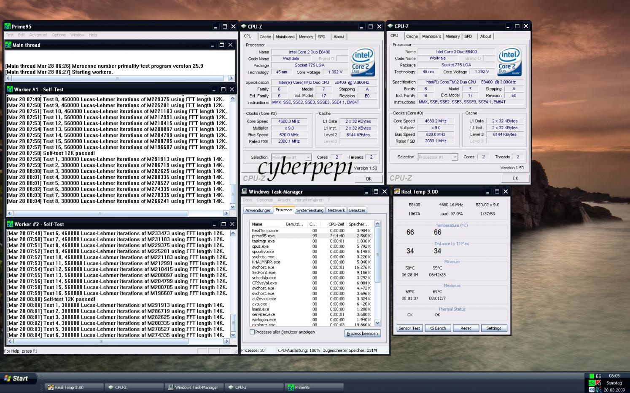The image size is (630, 393).
Task: Maximize Worker #1 Self-Test window
Action: [223, 89]
